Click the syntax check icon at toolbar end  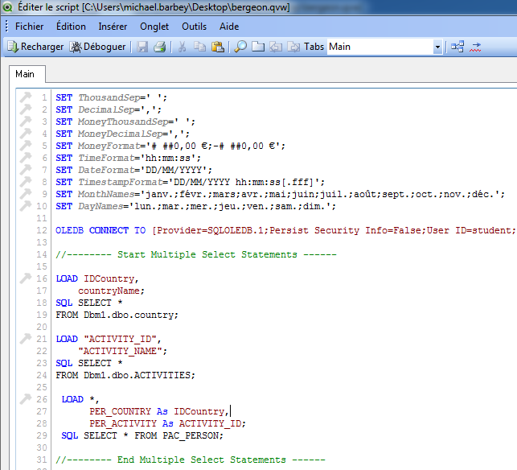click(x=476, y=47)
